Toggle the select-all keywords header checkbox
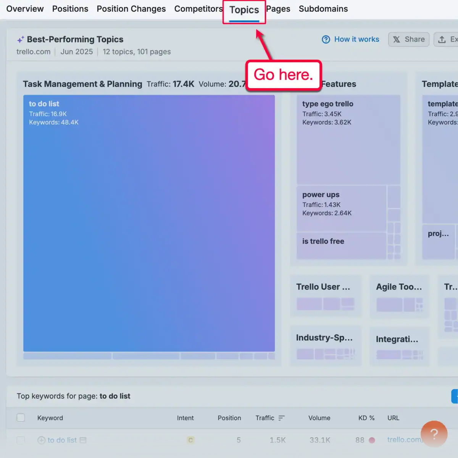This screenshot has height=458, width=458. [x=21, y=418]
